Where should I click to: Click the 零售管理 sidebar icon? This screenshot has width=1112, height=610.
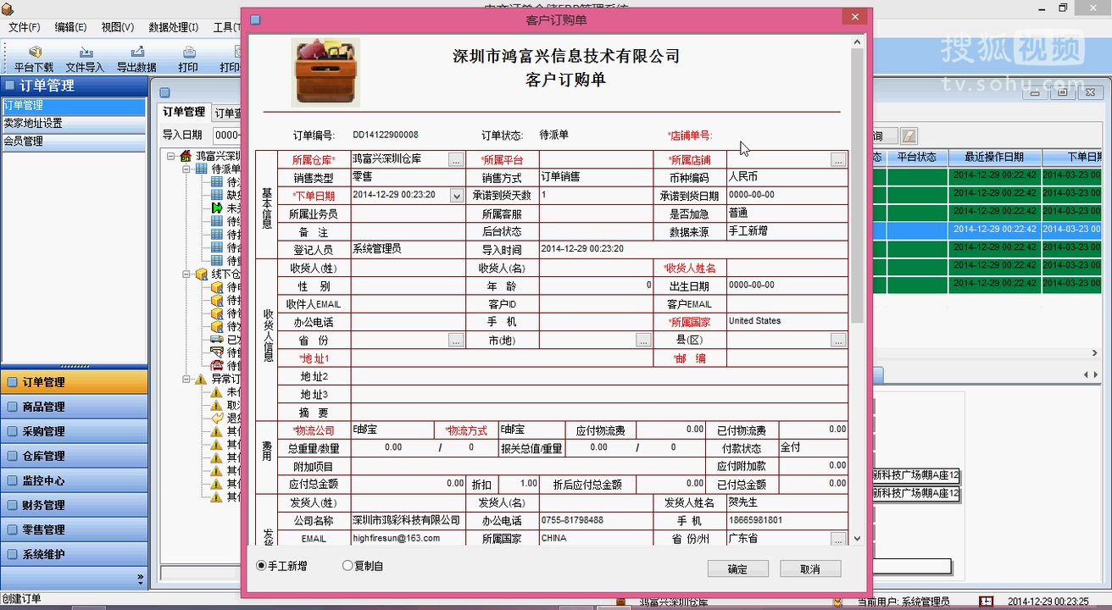click(12, 530)
